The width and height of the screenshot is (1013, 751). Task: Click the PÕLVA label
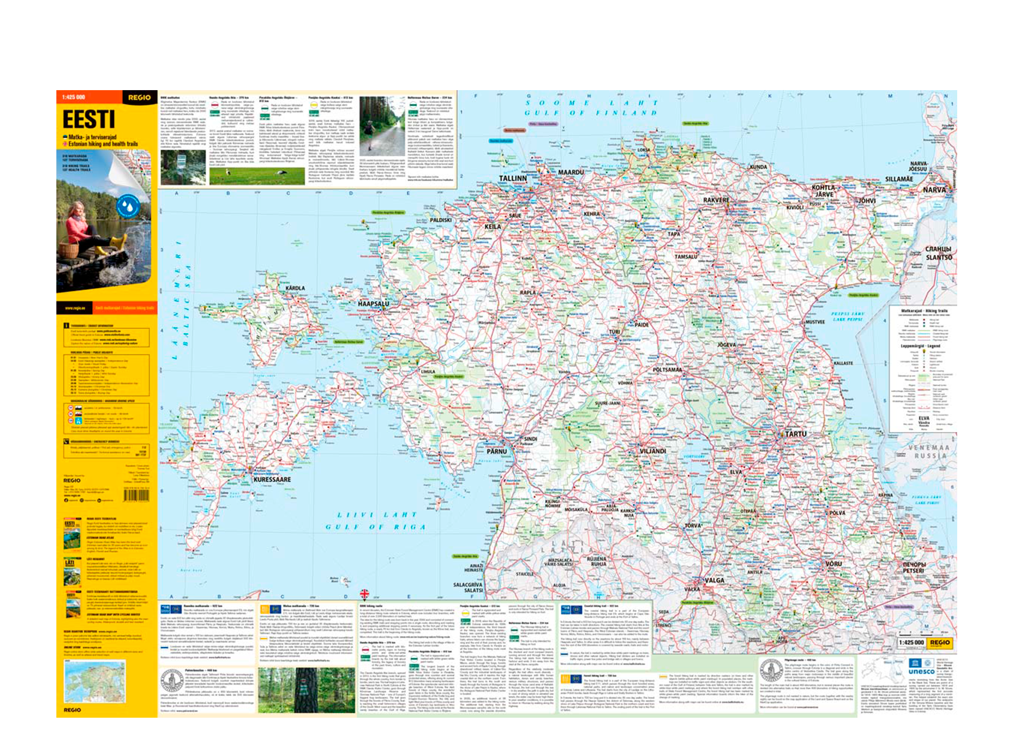[837, 512]
